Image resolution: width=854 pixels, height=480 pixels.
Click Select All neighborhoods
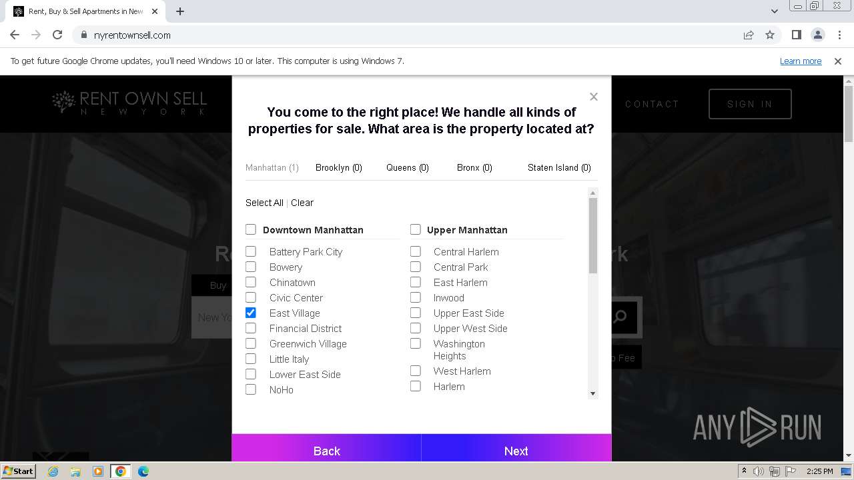[264, 203]
